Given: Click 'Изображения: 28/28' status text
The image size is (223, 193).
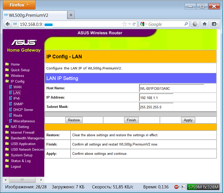Looking at the screenshot, I should click(26, 187).
